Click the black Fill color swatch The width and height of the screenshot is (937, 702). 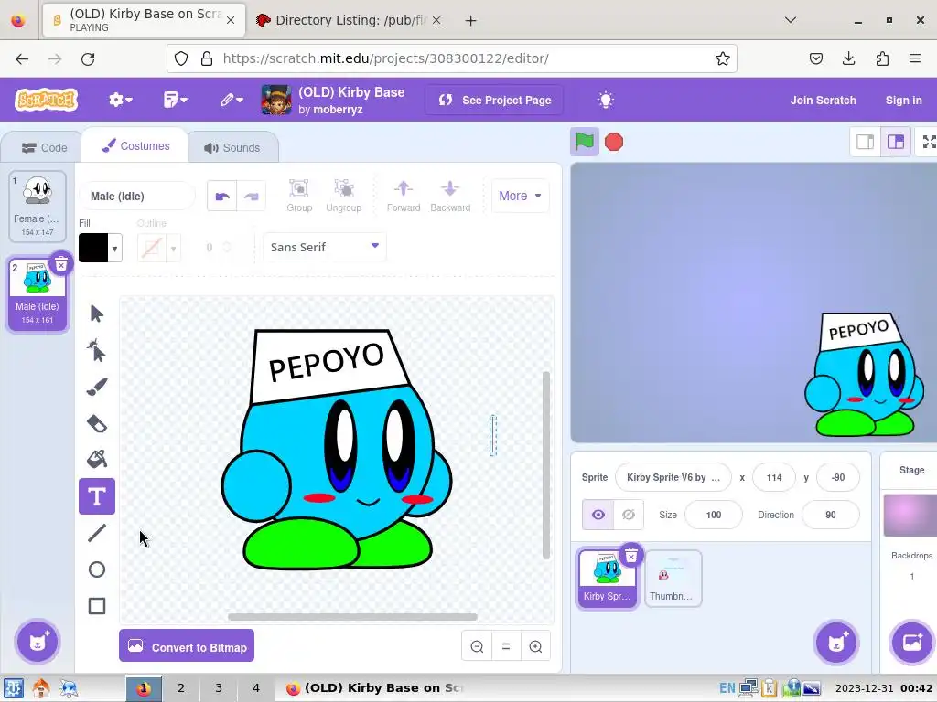(93, 248)
